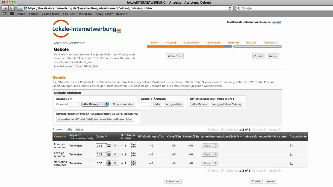Sort by the Gebot column header
Screen dimensions: 333x187
tap(101, 137)
